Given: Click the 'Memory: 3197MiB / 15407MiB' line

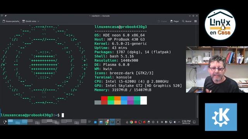Looking at the screenshot, I should 123,90.
